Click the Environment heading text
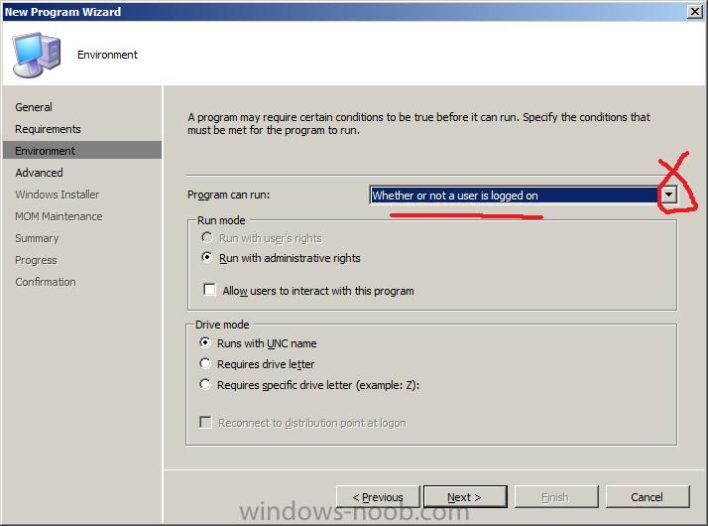Screen dimensions: 708x526 [107, 55]
